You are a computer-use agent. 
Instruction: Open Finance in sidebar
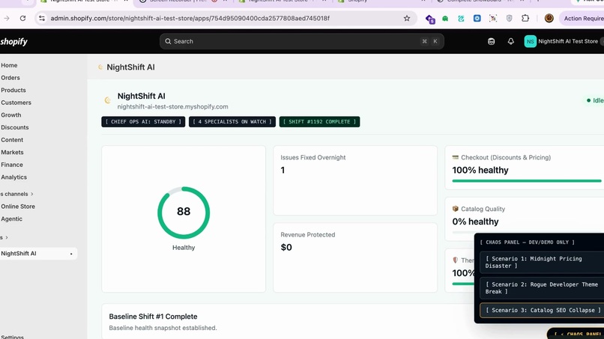click(12, 165)
